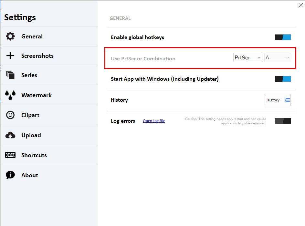
Task: Click the General gear icon
Action: coord(10,36)
